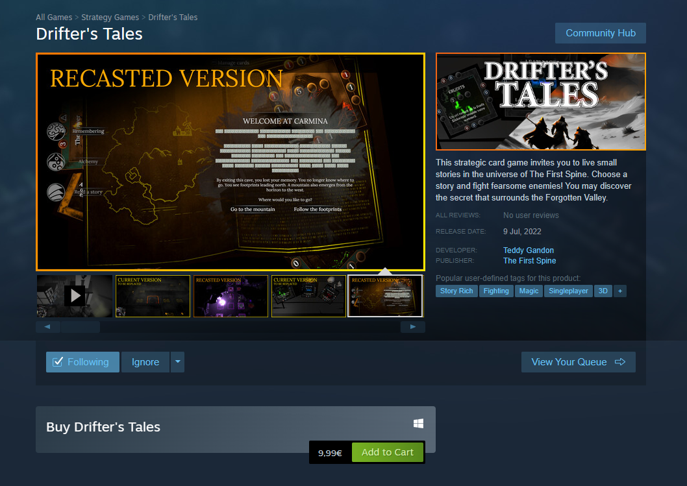Open the All Games breadcrumb link
This screenshot has width=687, height=486.
[54, 17]
